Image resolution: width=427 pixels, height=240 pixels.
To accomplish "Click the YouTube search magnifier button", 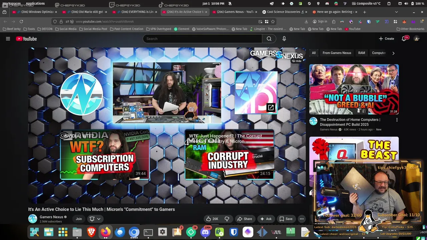I will pos(269,39).
